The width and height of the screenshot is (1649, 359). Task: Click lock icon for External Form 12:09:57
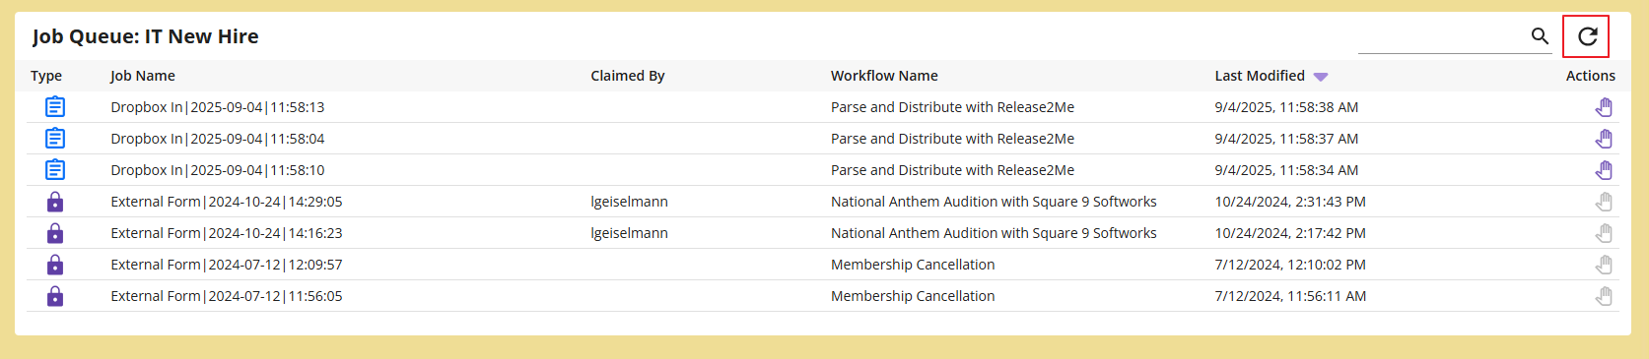[x=55, y=265]
